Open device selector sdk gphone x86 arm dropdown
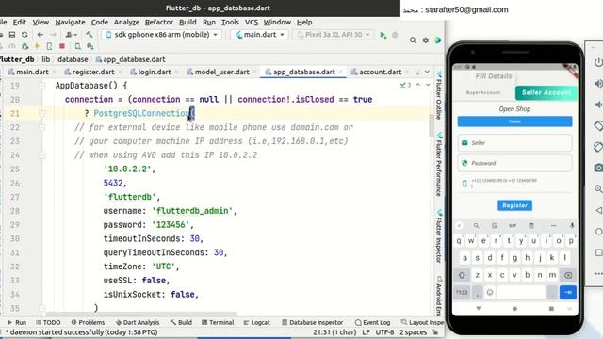 pyautogui.click(x=161, y=35)
